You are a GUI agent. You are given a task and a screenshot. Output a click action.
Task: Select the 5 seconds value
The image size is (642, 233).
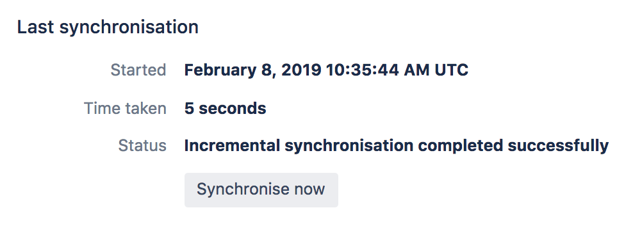[225, 108]
